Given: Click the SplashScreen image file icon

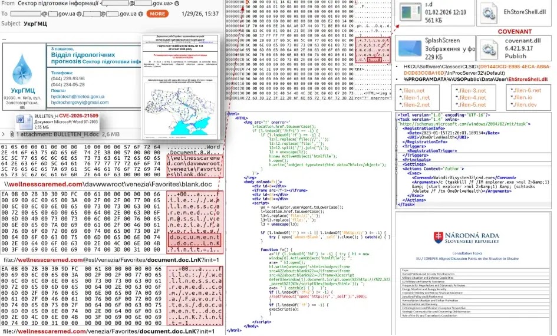Looking at the screenshot, I should [x=410, y=48].
